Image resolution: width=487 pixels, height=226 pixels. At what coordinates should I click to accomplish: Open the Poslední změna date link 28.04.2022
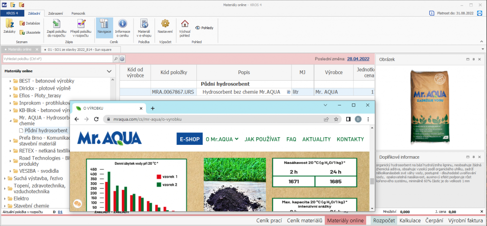358,58
